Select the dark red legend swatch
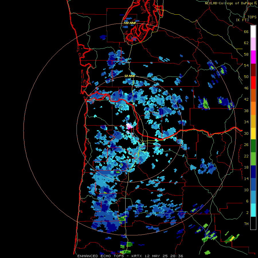 [253, 70]
